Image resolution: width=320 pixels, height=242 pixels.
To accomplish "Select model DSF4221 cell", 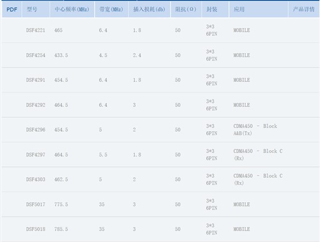I will [x=35, y=30].
